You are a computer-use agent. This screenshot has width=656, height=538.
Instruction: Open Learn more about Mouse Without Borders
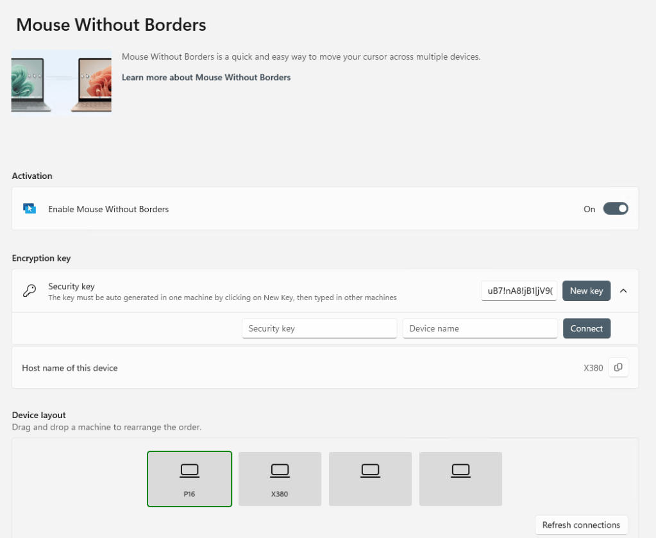[206, 78]
